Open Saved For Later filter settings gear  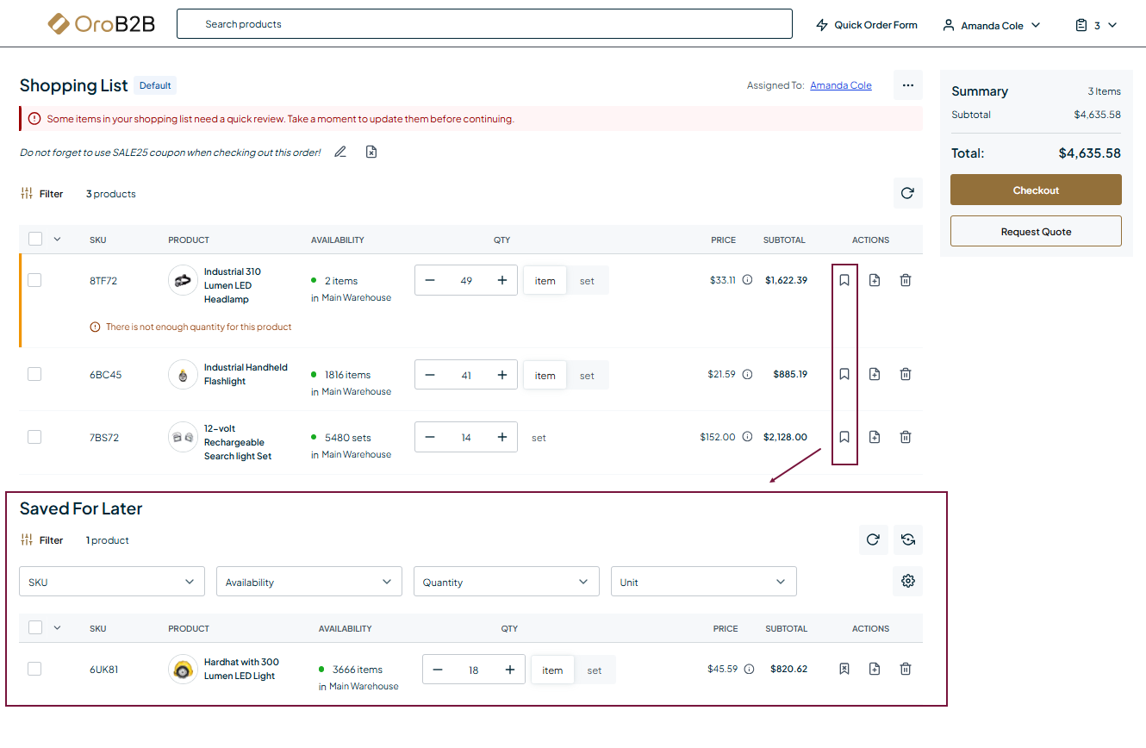point(907,581)
